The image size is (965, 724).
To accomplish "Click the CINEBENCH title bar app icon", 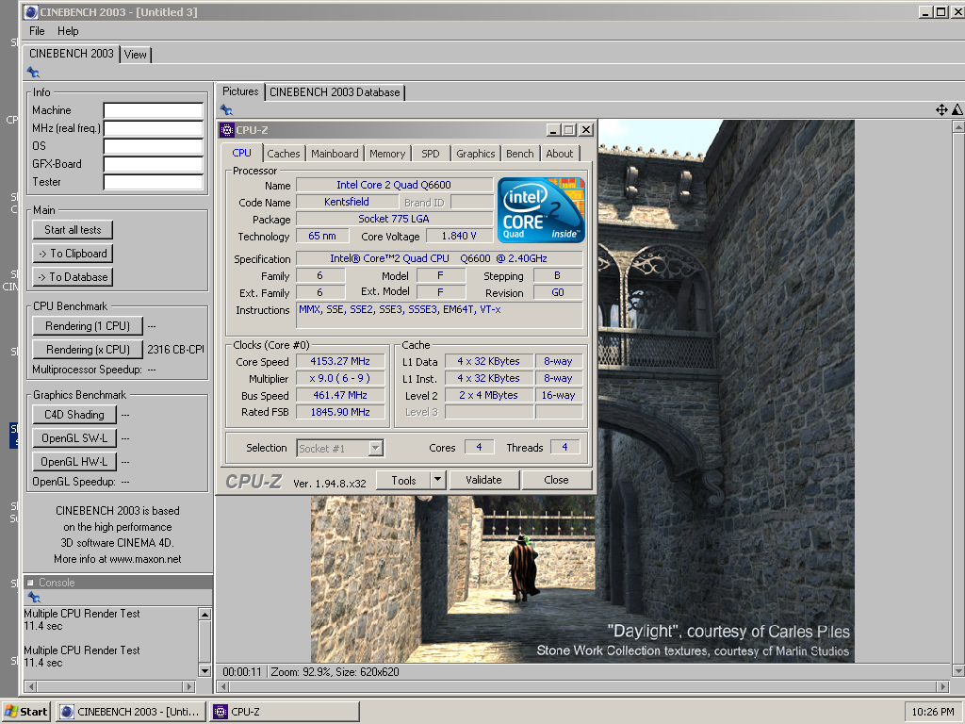I will click(x=31, y=11).
